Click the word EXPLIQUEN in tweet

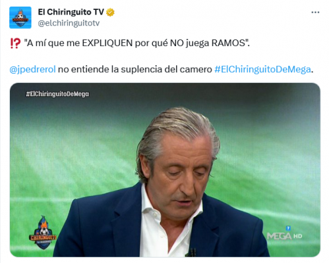(107, 43)
